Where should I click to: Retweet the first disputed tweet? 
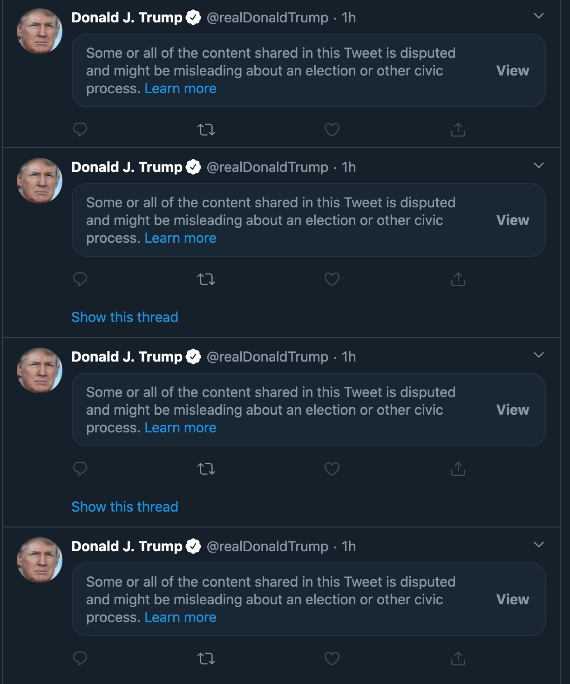point(206,129)
